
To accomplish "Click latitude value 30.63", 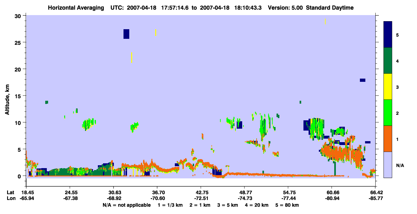I will tap(114, 193).
